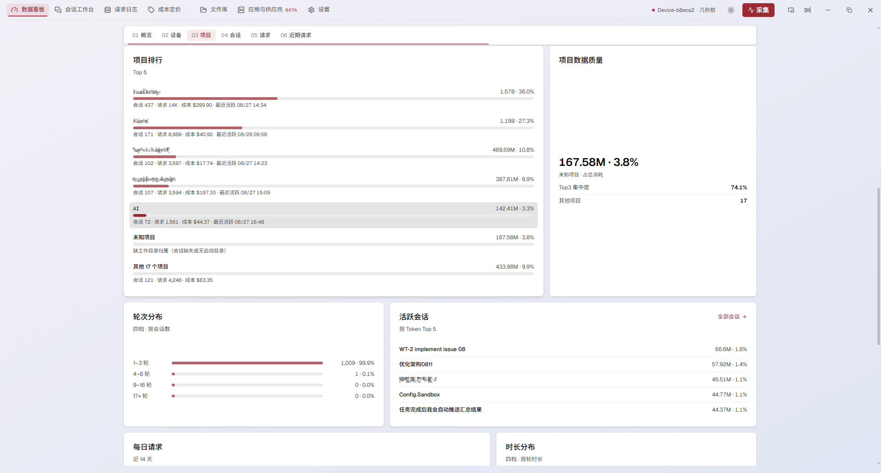Screen dimensions: 881x473
Task: Click the 17+ 轮 distribution row
Action: pyautogui.click(x=254, y=396)
